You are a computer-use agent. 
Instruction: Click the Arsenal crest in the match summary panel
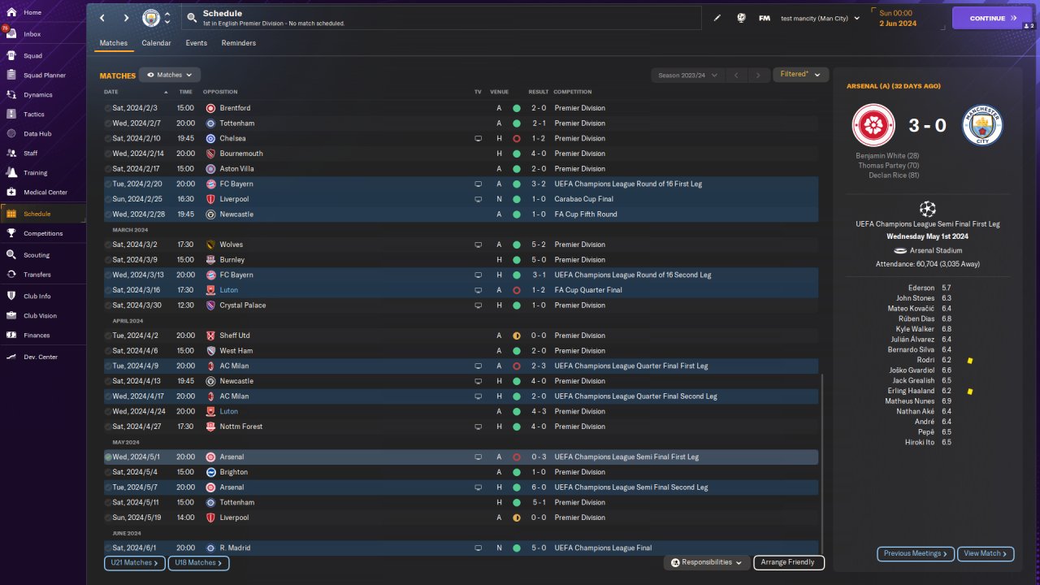pos(873,126)
